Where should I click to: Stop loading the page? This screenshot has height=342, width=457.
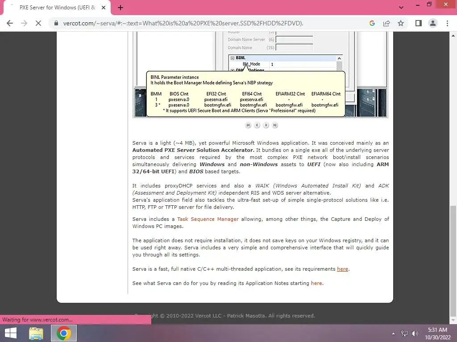(x=38, y=23)
